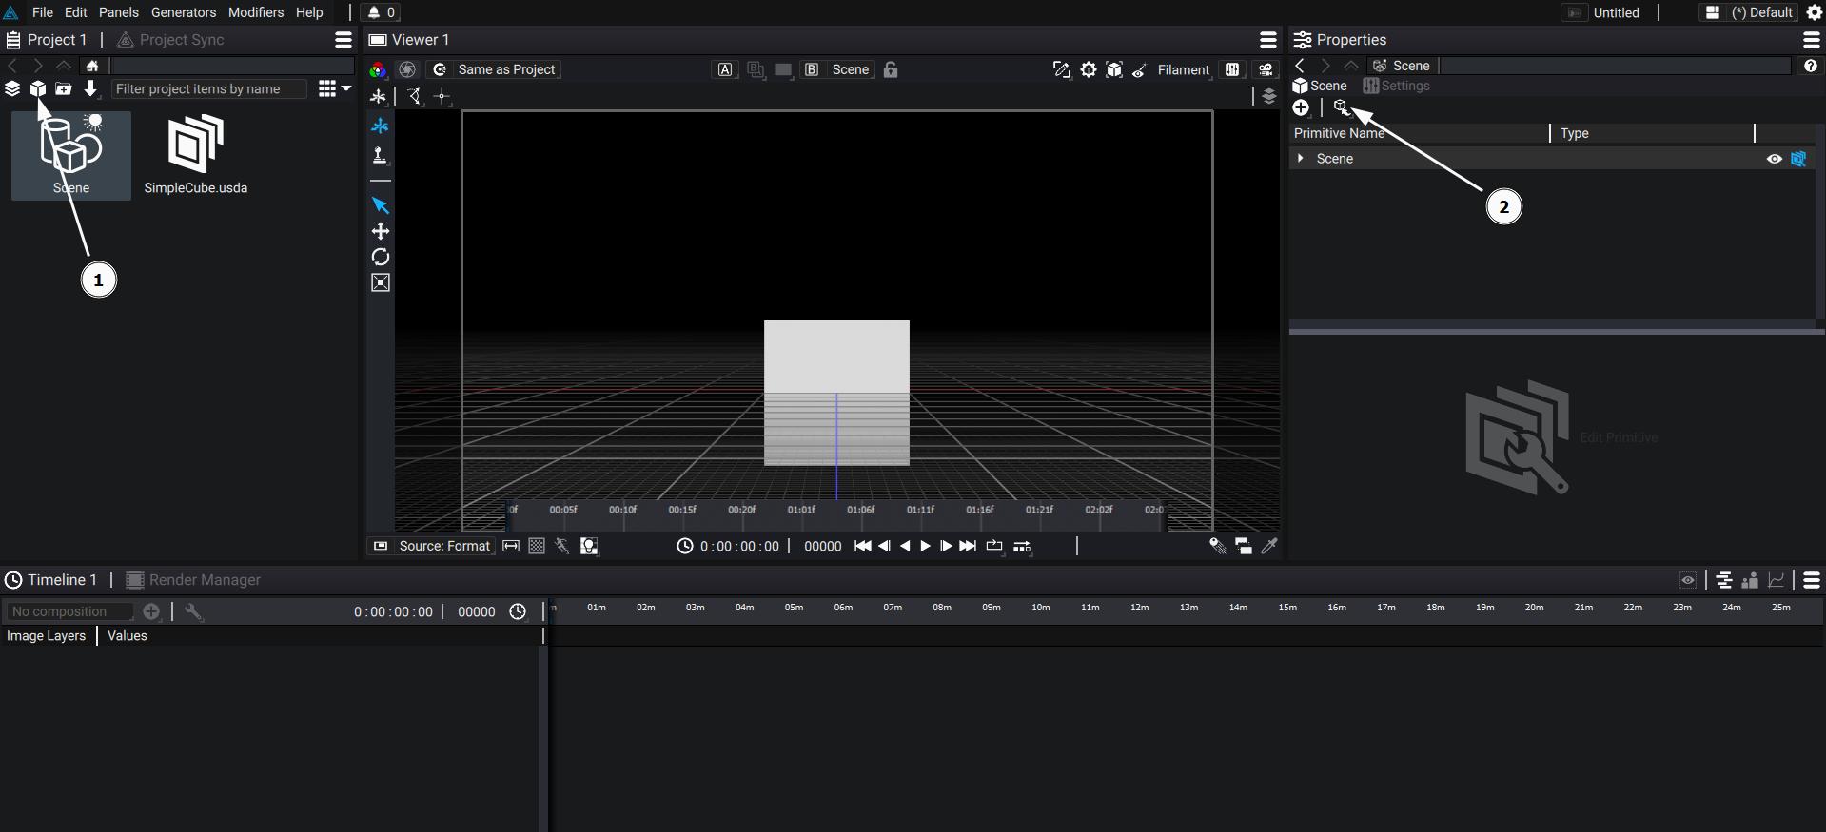Open the Same as Project color space dropdown
The image size is (1826, 832).
click(494, 69)
